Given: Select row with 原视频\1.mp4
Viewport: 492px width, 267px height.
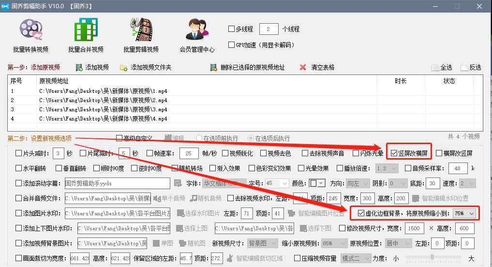Looking at the screenshot, I should [x=245, y=91].
